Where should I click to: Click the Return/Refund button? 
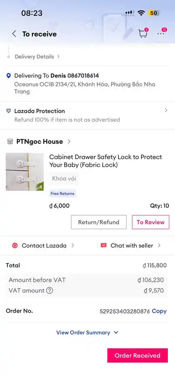click(x=99, y=222)
